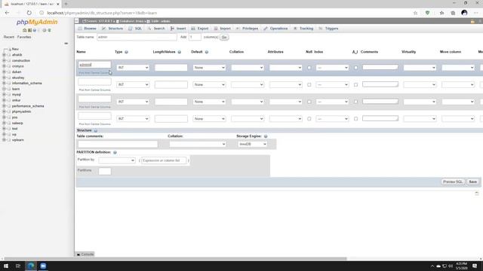Click the log out icon beside home
This screenshot has width=483, height=271.
[29, 30]
